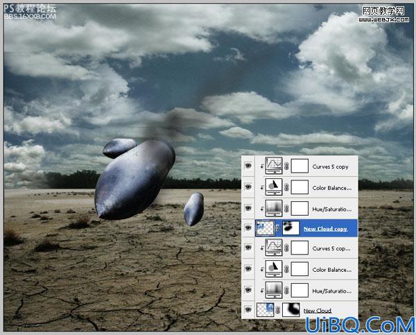Viewport: 416px width, 335px height.
Task: Toggle visibility of topmost Color Balance layer
Action: [x=248, y=187]
